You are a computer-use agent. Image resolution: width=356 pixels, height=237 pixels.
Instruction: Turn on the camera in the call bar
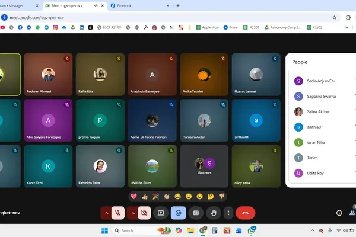[144, 213]
